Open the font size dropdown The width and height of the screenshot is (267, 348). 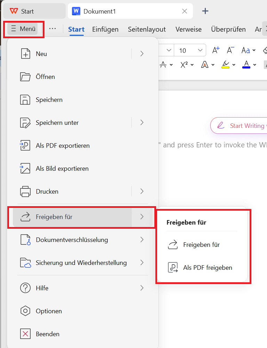(200, 50)
